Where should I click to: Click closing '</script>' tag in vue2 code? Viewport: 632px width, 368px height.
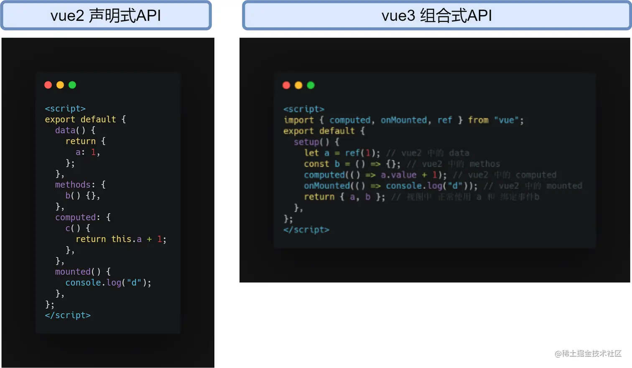coord(68,315)
